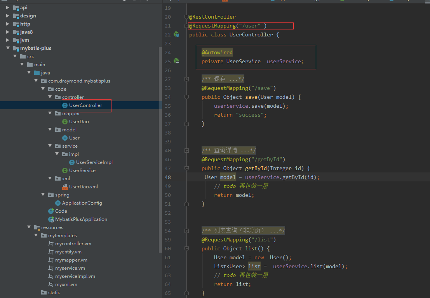Image resolution: width=430 pixels, height=298 pixels.
Task: Open UserServiceImpl class file
Action: coord(94,162)
